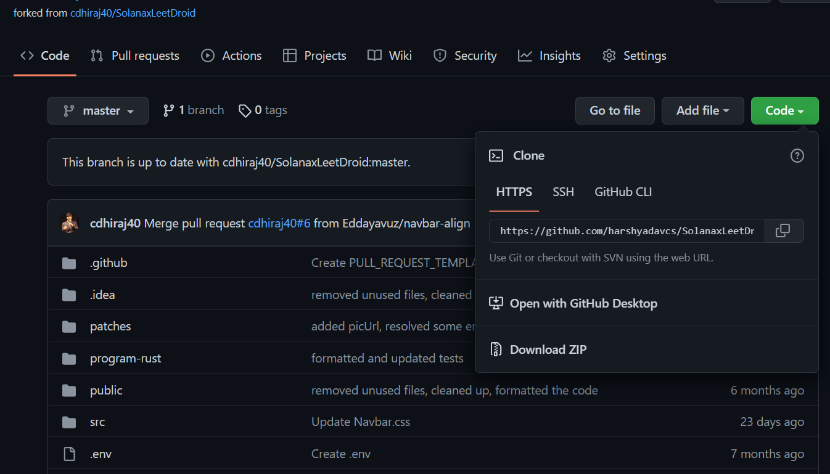The width and height of the screenshot is (830, 474).
Task: Select the HTTPS clone tab
Action: pos(514,192)
